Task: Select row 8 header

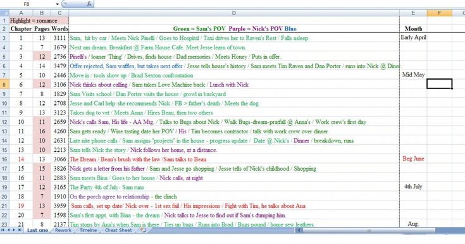Action: (4, 85)
